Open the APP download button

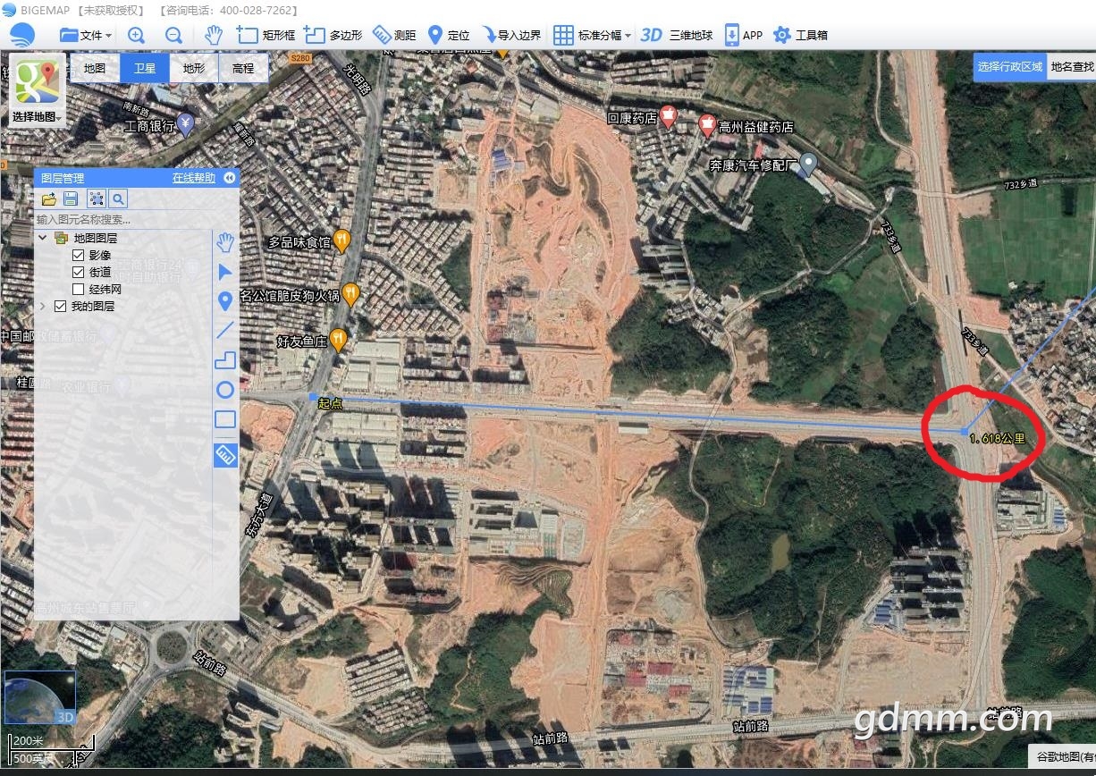[743, 35]
